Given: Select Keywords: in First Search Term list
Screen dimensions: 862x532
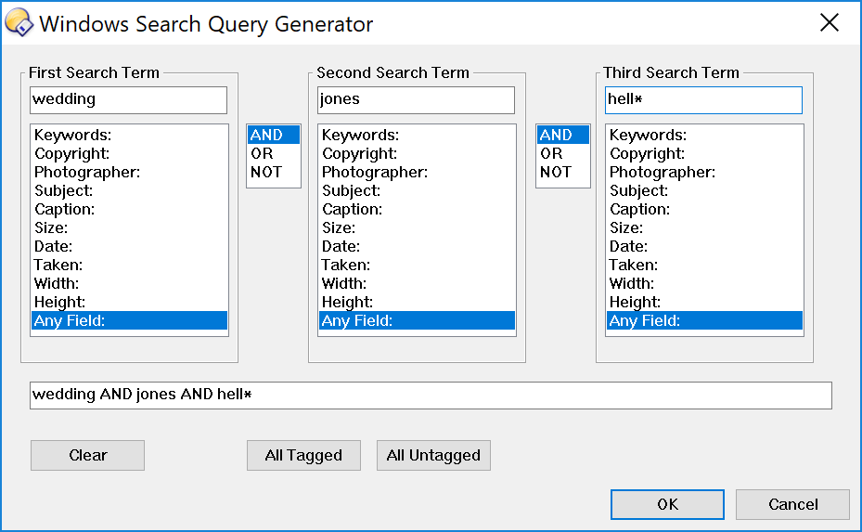Looking at the screenshot, I should (x=129, y=135).
